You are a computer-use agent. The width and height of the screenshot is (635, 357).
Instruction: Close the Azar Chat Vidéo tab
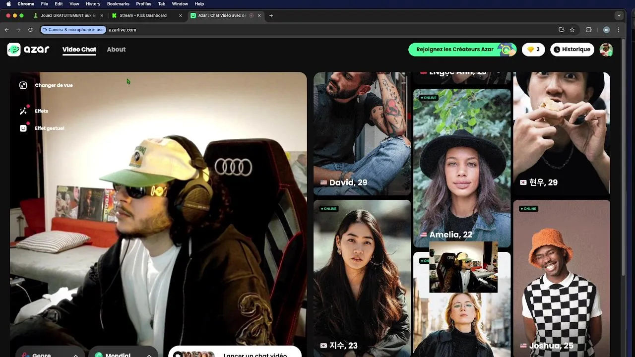pos(259,15)
